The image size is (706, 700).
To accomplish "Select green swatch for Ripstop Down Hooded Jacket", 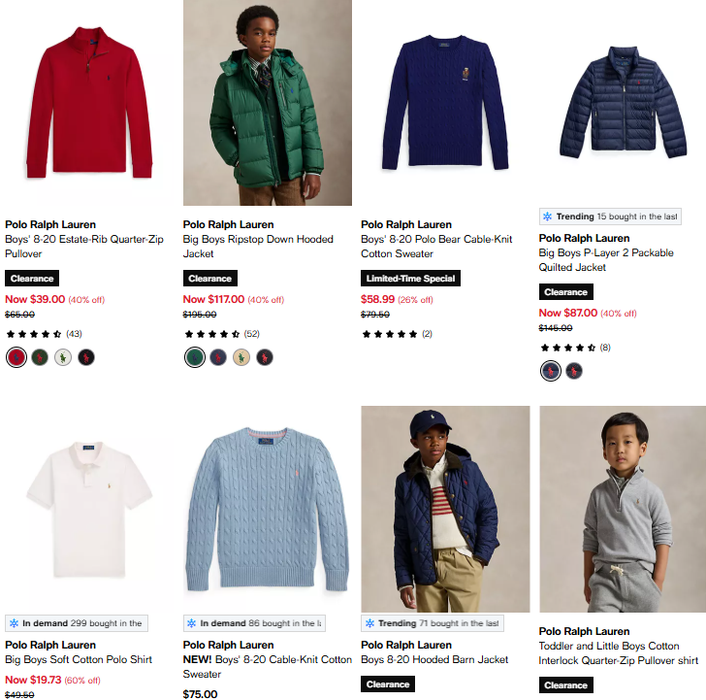I will coord(194,357).
